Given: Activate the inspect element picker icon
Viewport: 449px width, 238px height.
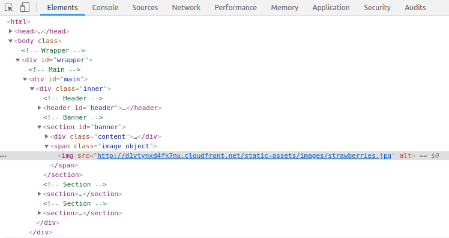Looking at the screenshot, I should tap(9, 7).
